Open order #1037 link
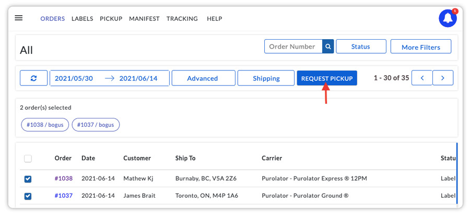 point(64,196)
